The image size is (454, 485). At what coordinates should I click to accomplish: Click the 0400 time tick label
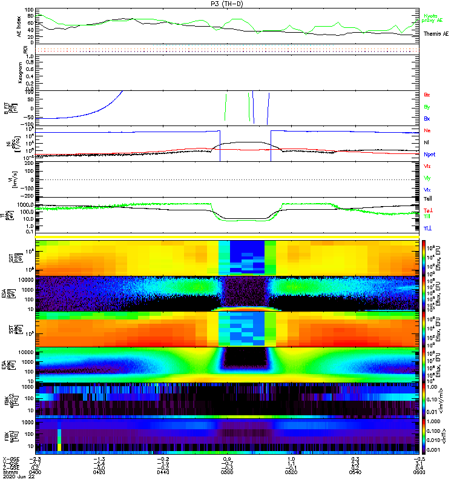point(35,472)
